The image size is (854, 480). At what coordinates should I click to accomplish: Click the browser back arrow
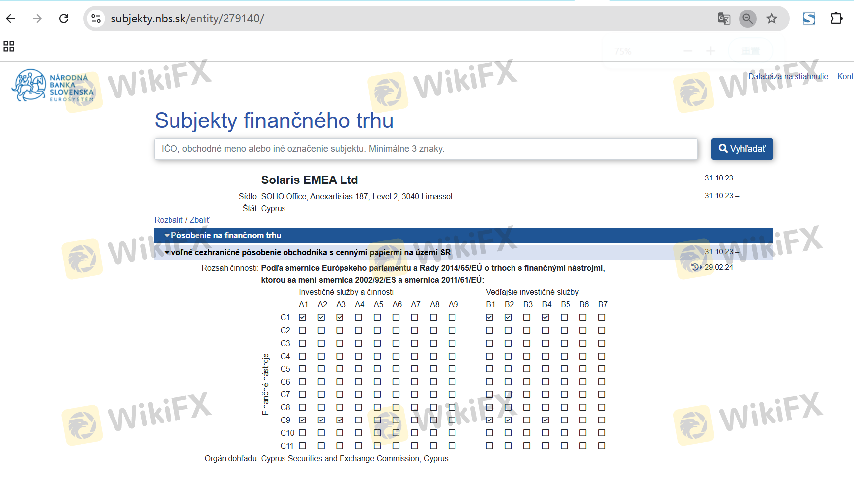pyautogui.click(x=11, y=19)
